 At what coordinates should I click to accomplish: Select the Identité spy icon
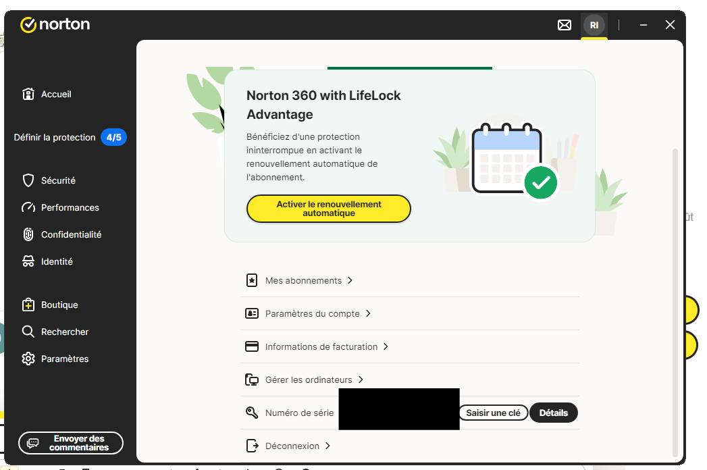coord(28,261)
